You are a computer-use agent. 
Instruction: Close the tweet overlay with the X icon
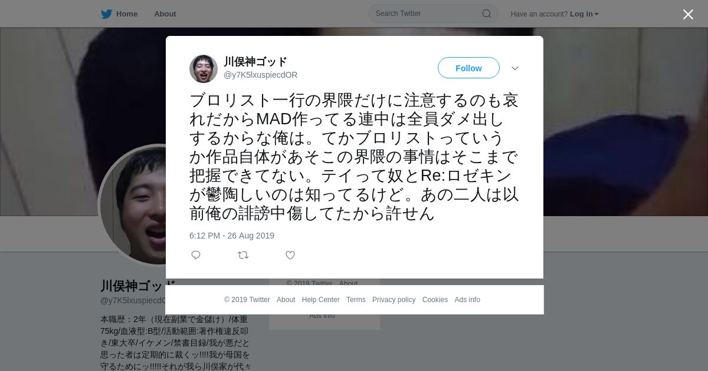point(688,14)
